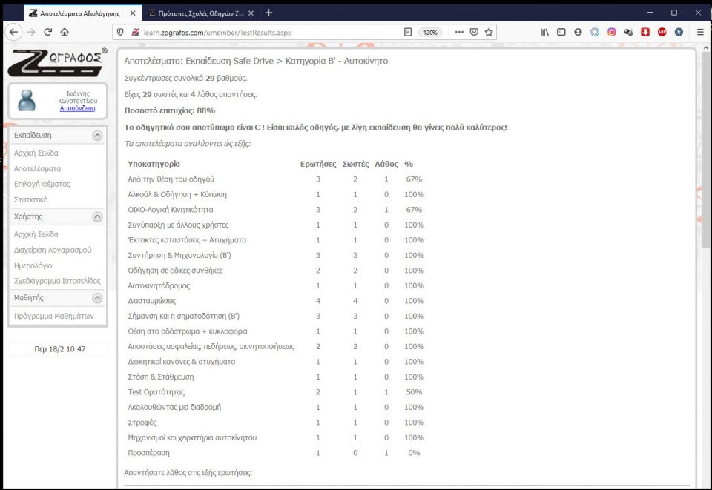Open the Instagram extension icon
Image resolution: width=712 pixels, height=490 pixels.
[x=612, y=32]
